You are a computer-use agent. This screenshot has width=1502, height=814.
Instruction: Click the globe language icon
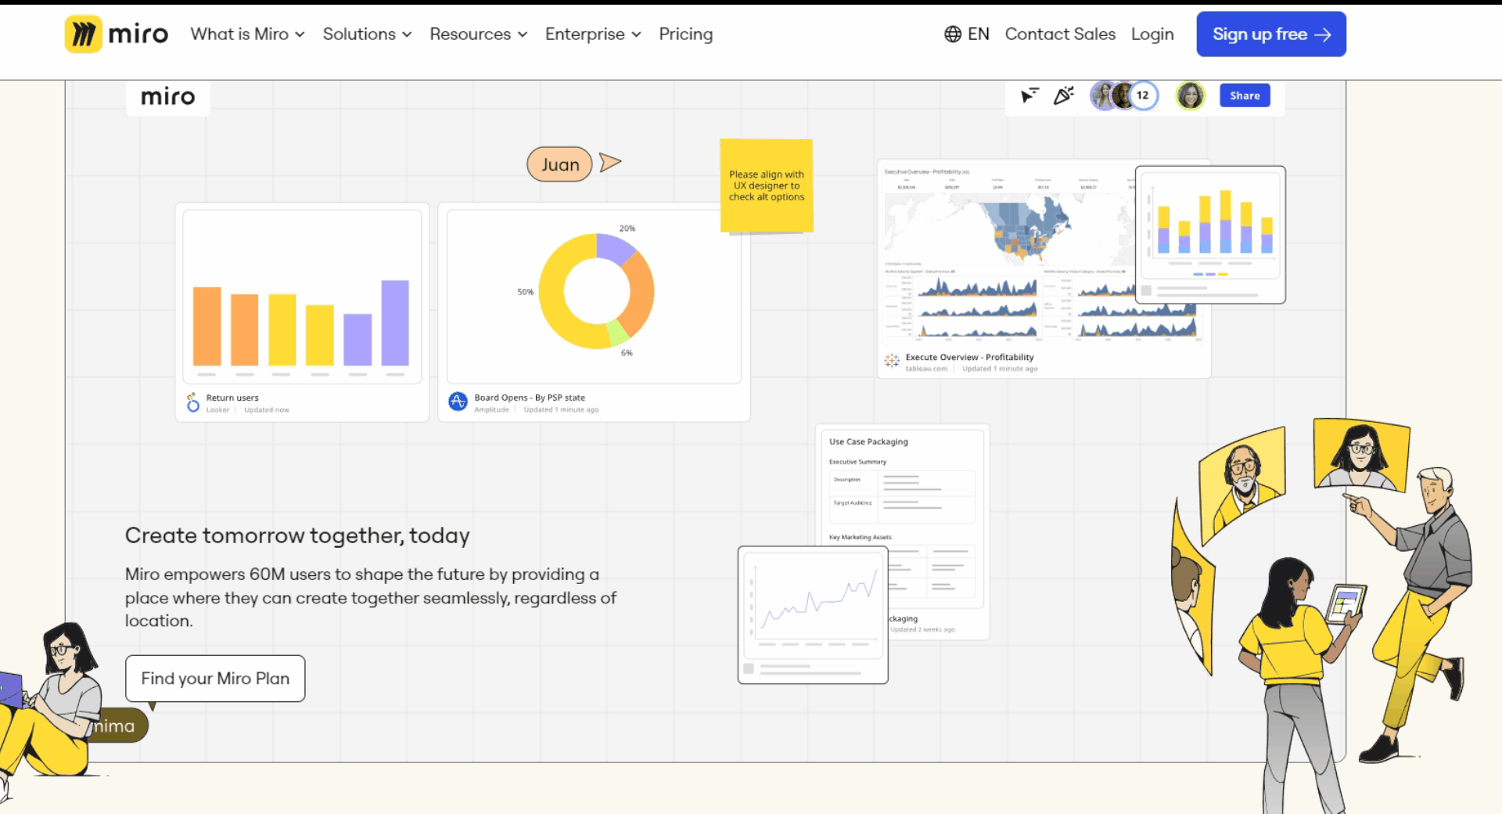click(952, 34)
